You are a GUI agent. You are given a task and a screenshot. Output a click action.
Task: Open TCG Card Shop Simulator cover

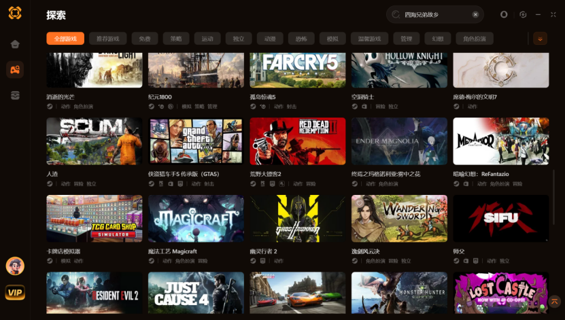95,219
